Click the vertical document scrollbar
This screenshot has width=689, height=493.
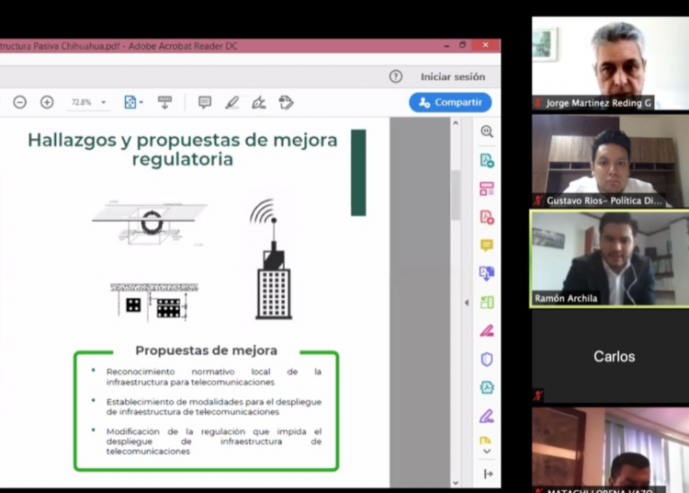456,184
